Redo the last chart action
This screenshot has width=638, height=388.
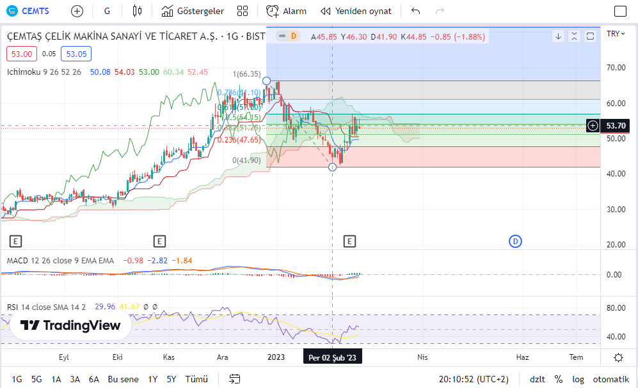point(440,11)
